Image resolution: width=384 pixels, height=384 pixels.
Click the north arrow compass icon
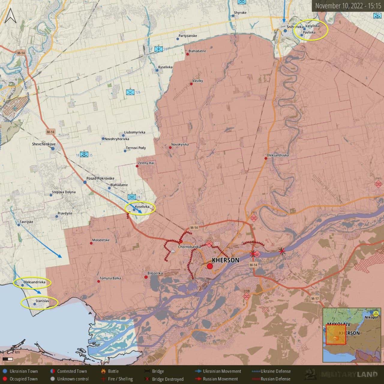(10, 16)
